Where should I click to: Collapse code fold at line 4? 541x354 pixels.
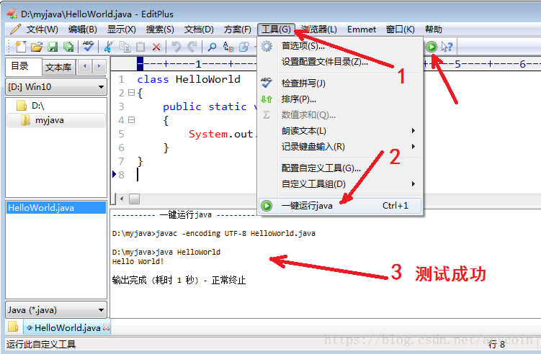[x=131, y=120]
